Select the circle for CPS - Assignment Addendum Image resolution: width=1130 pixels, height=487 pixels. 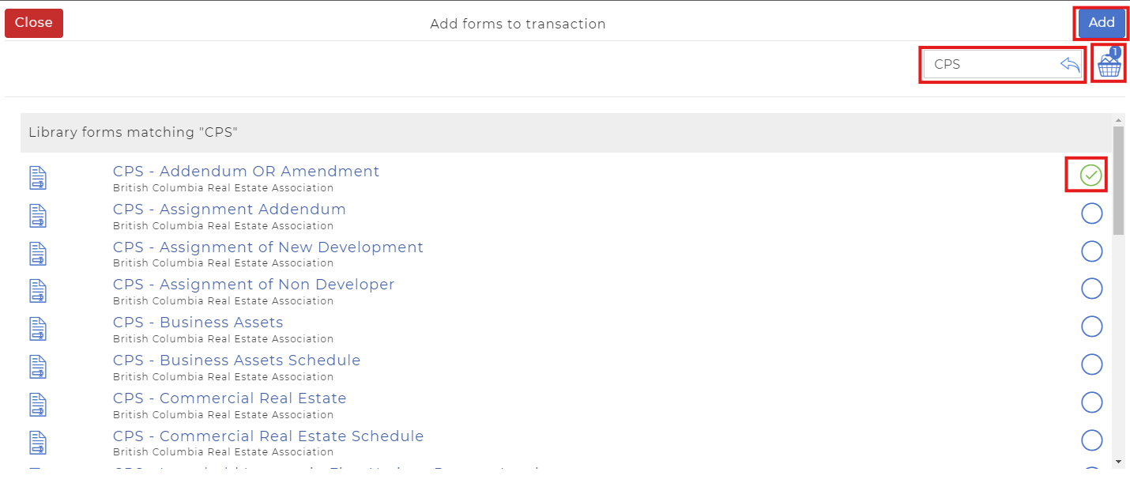point(1091,213)
